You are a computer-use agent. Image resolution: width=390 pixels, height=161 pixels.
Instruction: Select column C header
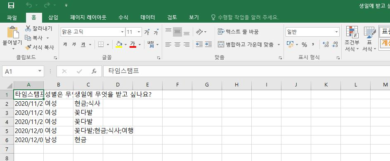88,85
